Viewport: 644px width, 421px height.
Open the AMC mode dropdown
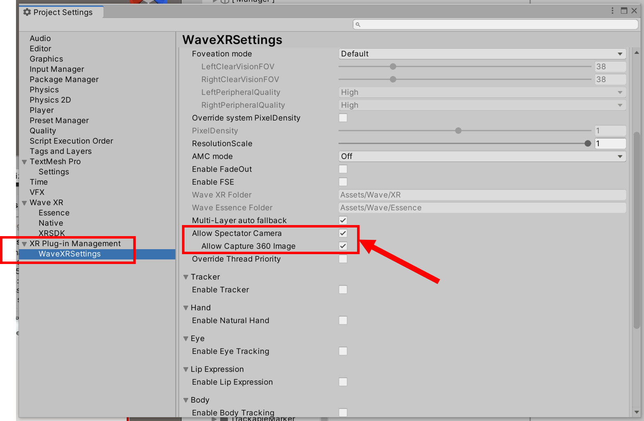482,156
